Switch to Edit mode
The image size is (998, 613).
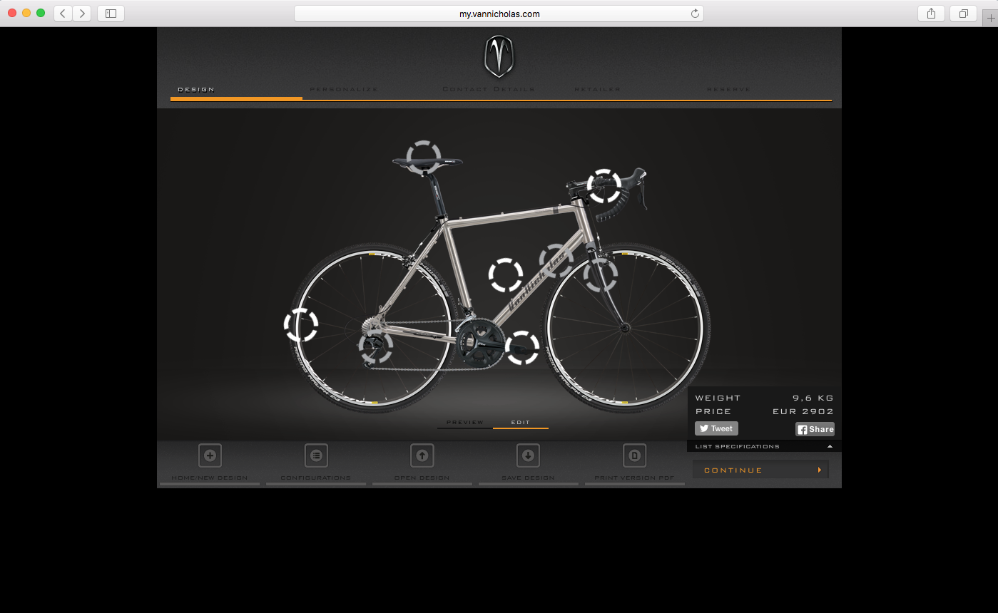coord(521,423)
